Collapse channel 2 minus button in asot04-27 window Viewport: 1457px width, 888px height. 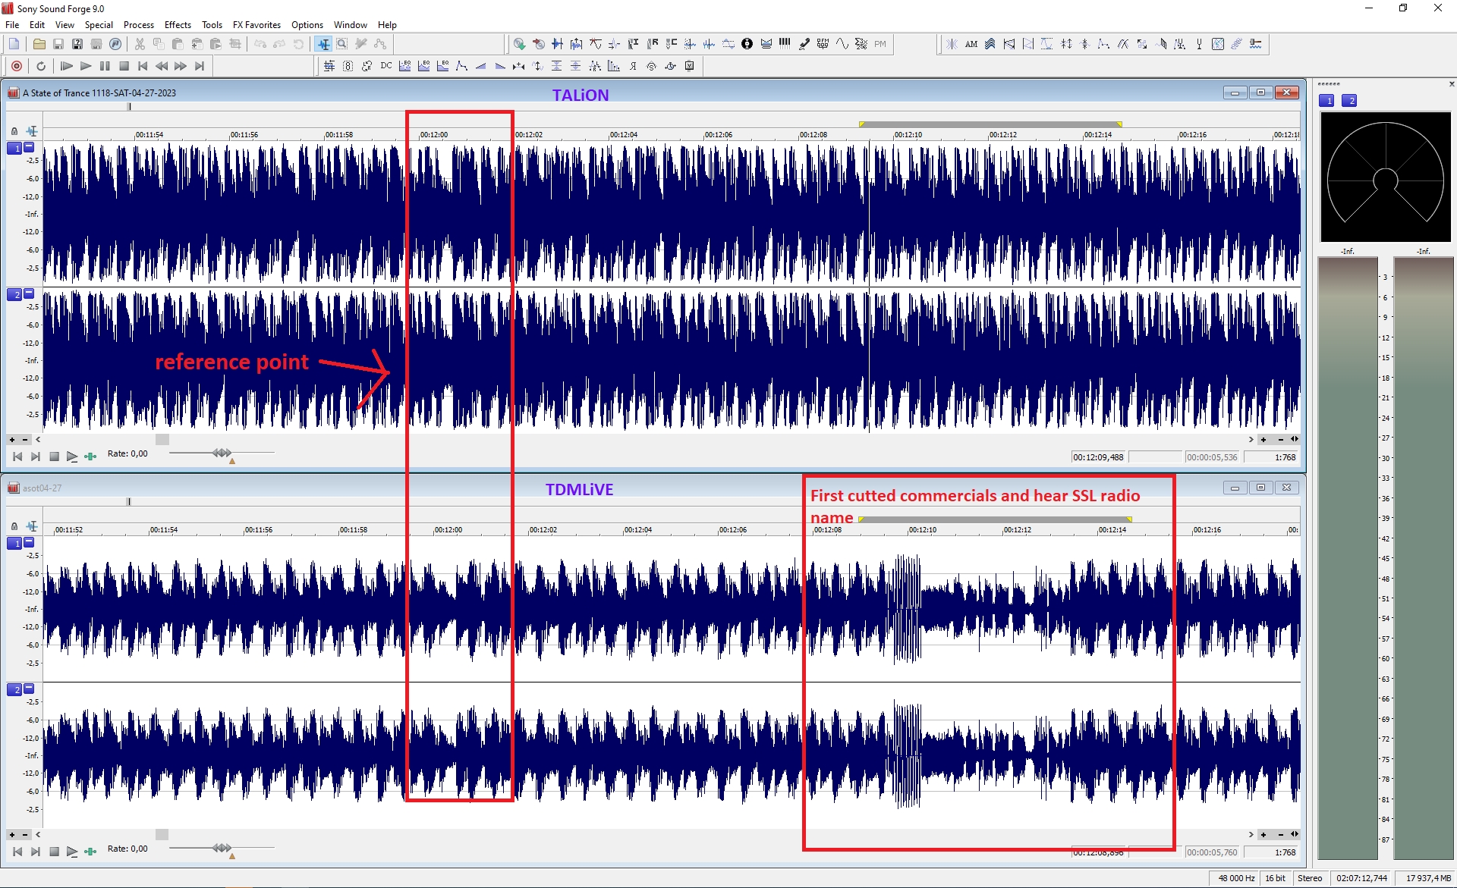[29, 689]
